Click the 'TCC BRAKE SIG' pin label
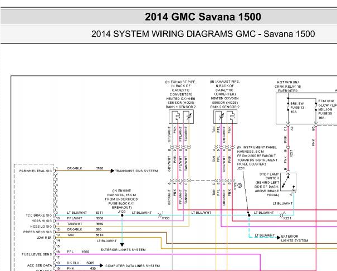The image size is (337, 271). (39, 215)
